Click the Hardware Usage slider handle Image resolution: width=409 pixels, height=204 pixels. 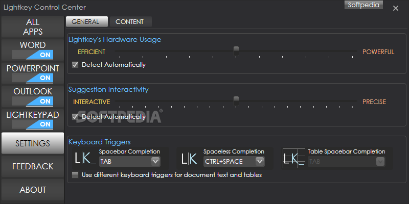click(236, 51)
